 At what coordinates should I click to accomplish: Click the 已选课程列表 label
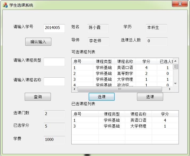83,104
